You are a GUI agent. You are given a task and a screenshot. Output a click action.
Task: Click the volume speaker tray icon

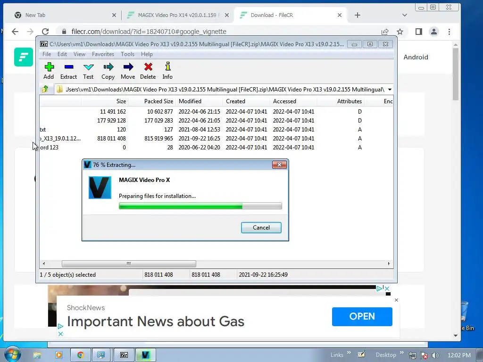tap(435, 355)
